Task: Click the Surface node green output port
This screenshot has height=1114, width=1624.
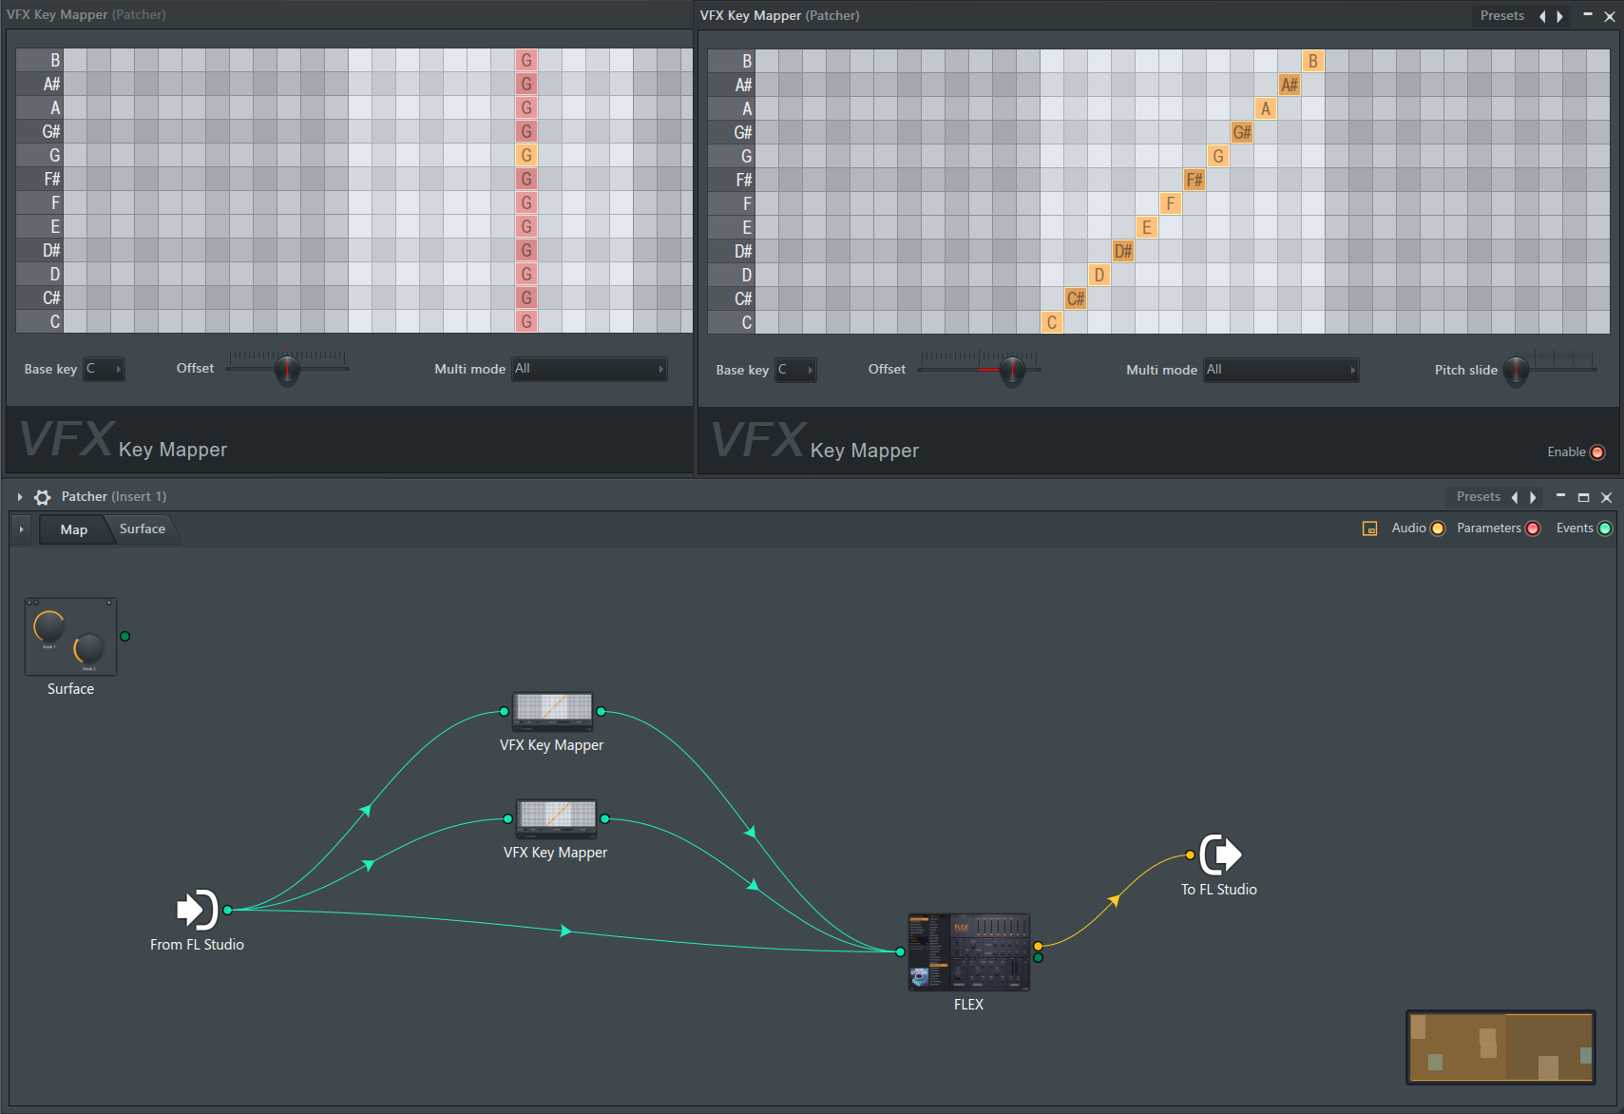Action: 124,637
